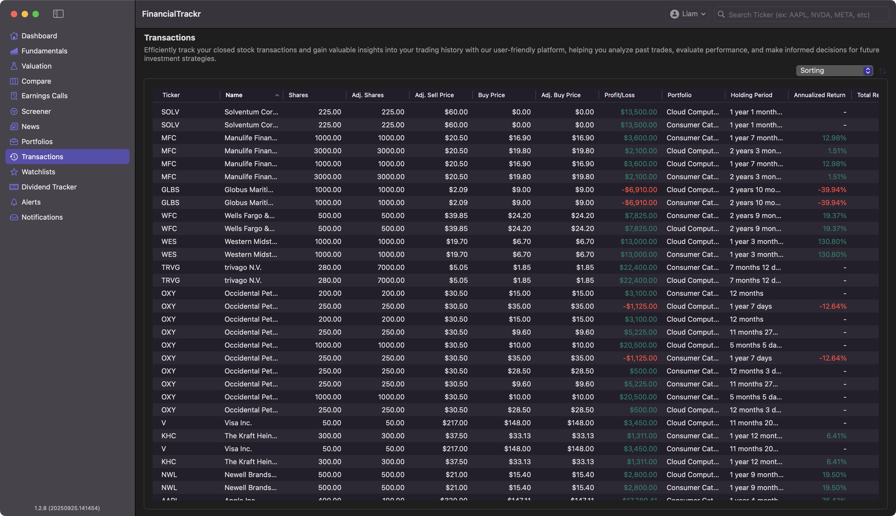Click the Screener filter icon
The width and height of the screenshot is (896, 516).
pyautogui.click(x=14, y=111)
